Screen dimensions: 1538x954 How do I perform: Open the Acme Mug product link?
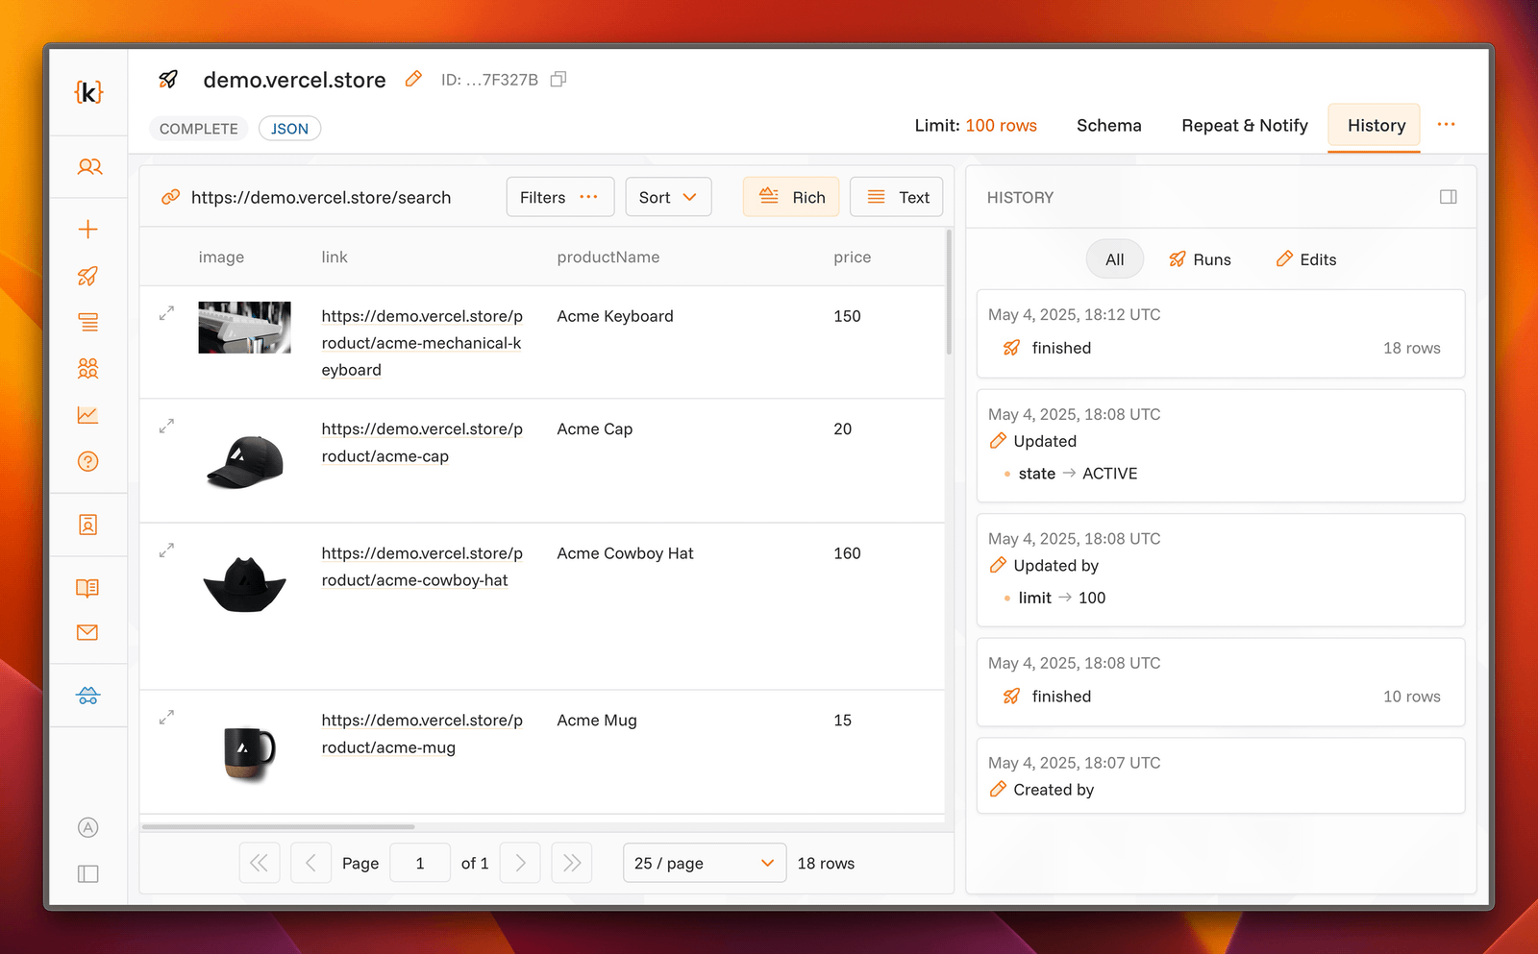click(421, 734)
